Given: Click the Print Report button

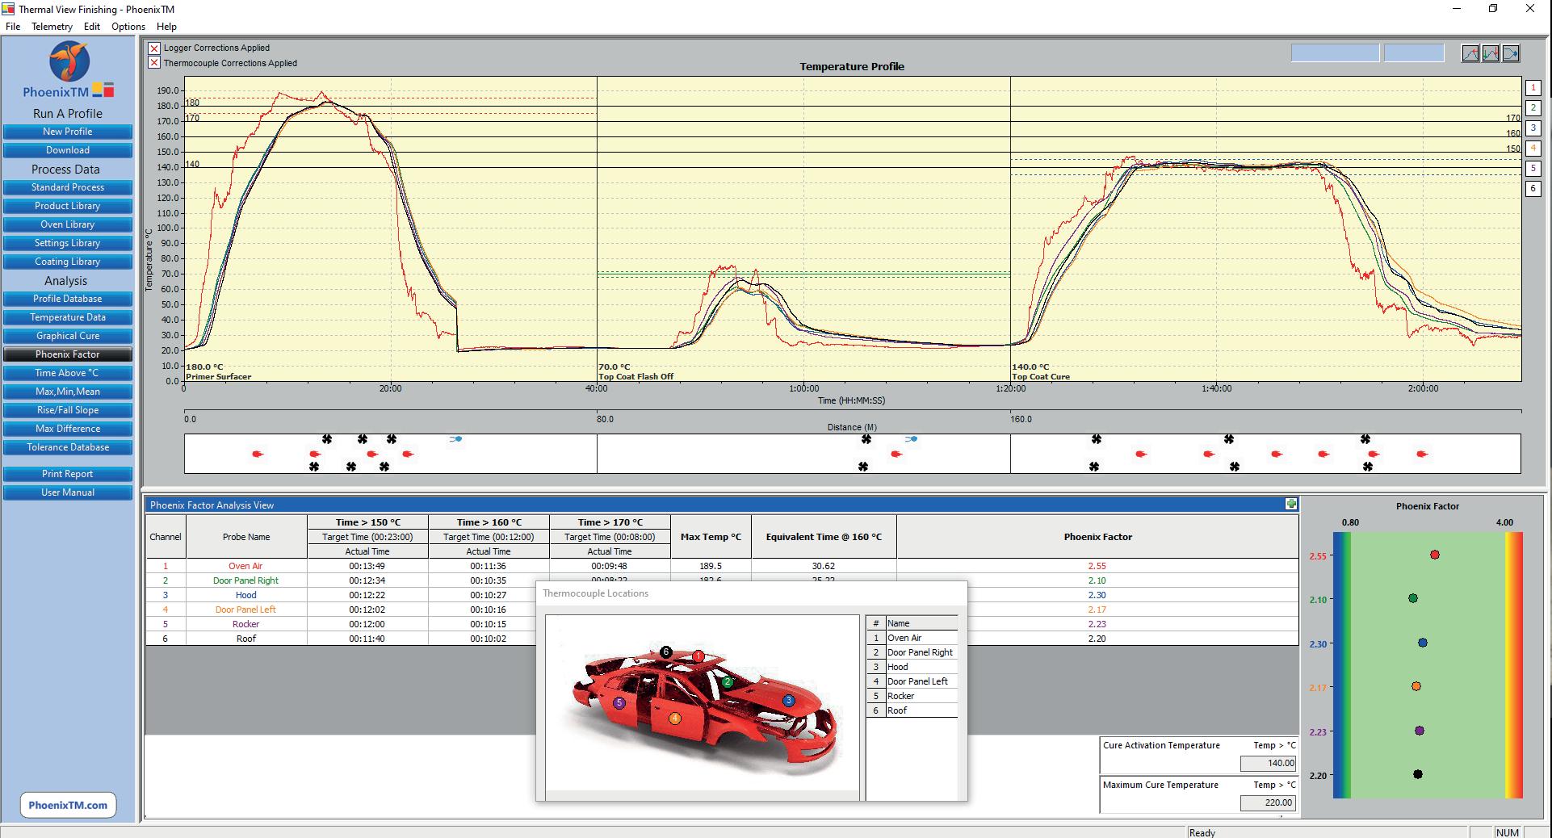Looking at the screenshot, I should [x=68, y=474].
